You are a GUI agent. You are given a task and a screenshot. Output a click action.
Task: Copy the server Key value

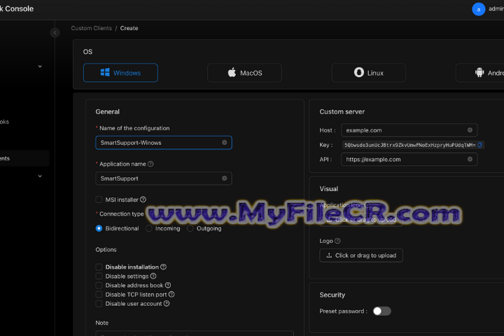(x=480, y=145)
